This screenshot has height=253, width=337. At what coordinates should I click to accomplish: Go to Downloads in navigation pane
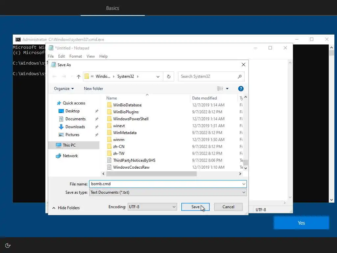(x=75, y=127)
